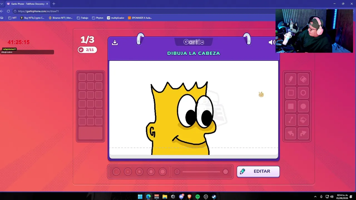Click the browser address bar URL
The width and height of the screenshot is (356, 200).
tap(38, 11)
